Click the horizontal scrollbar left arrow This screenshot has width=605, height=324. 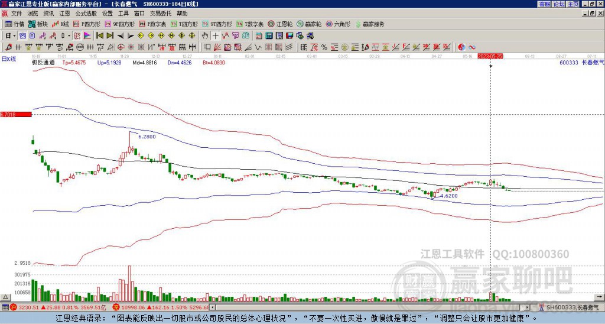point(213,307)
